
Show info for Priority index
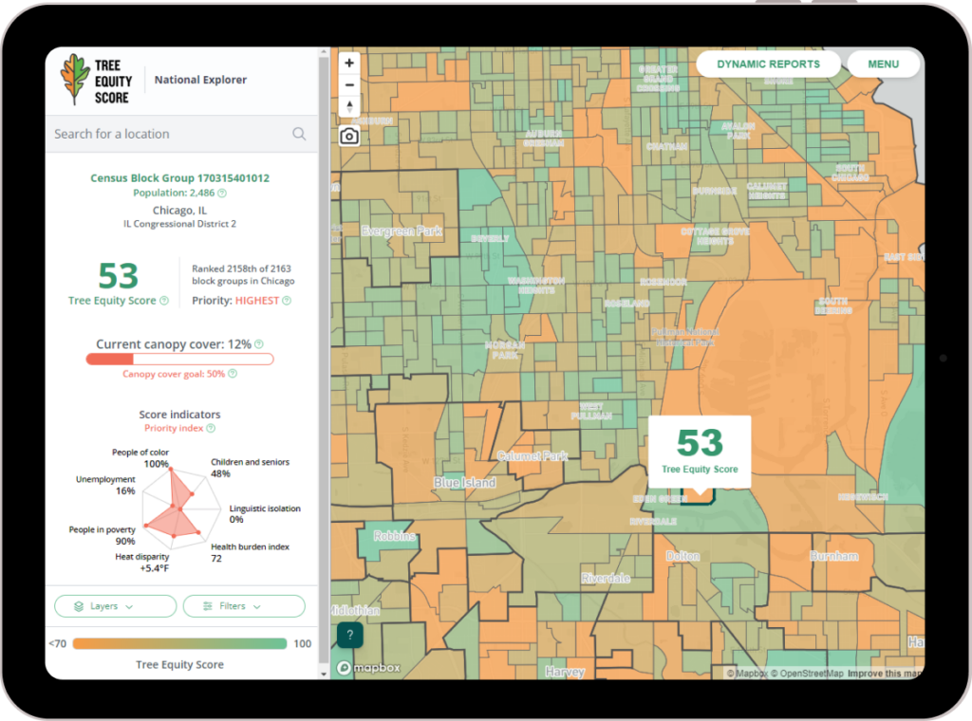[211, 428]
